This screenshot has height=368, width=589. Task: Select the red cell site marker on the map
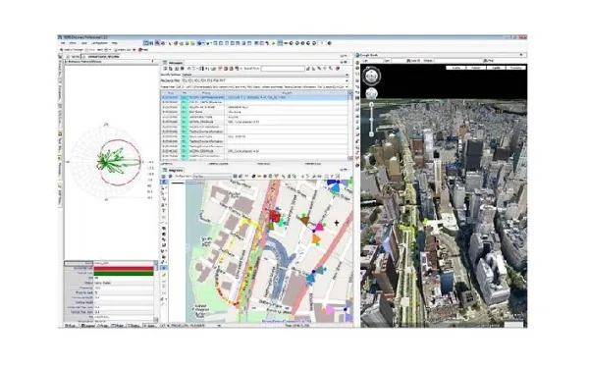(275, 216)
